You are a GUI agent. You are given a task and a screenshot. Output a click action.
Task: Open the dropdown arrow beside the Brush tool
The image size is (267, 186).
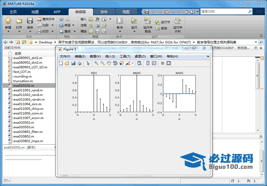tap(133, 63)
